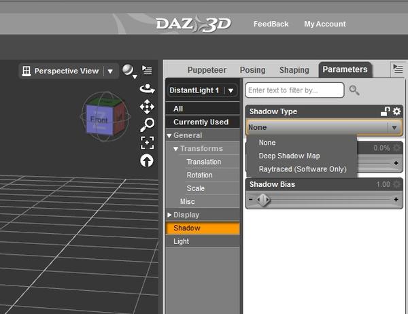Toggle the Shadow Type lock icon
408x314 pixels.
[386, 111]
